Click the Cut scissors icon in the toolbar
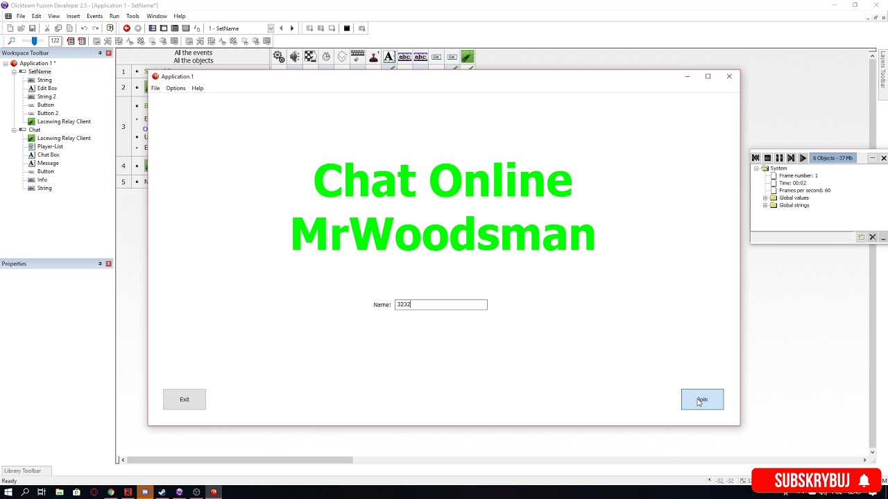 pos(47,28)
